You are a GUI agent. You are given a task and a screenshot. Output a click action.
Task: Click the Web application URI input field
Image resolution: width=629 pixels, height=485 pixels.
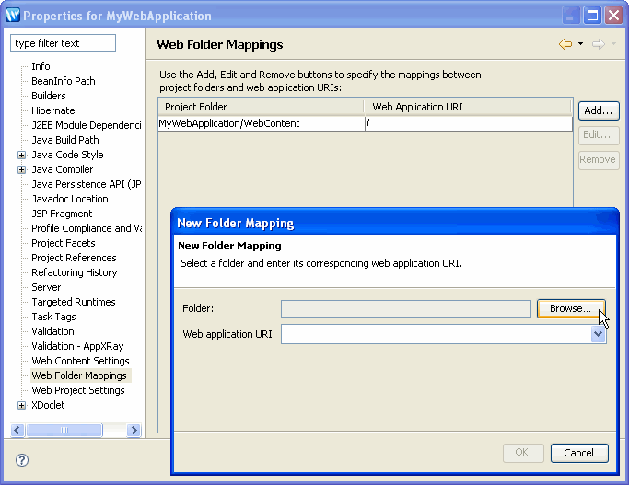[437, 334]
